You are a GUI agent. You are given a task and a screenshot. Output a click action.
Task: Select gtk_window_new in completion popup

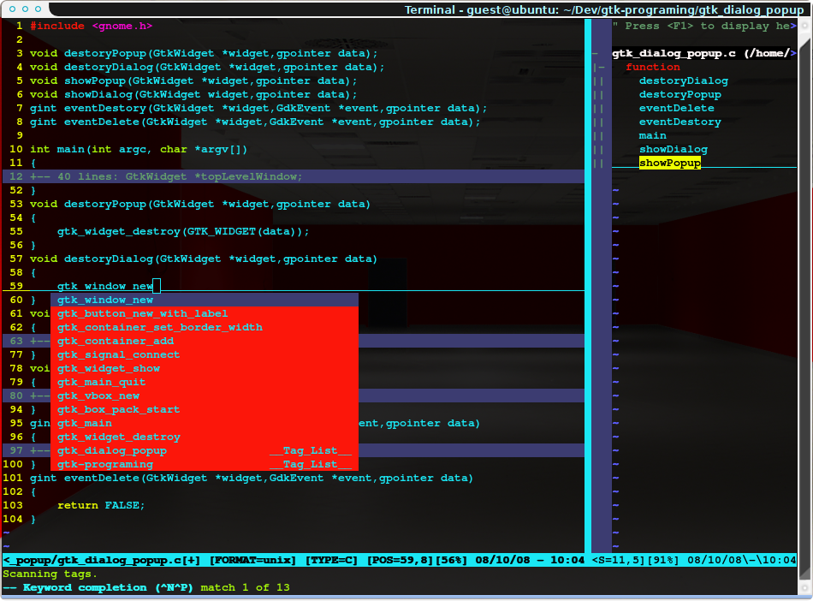[x=205, y=300]
